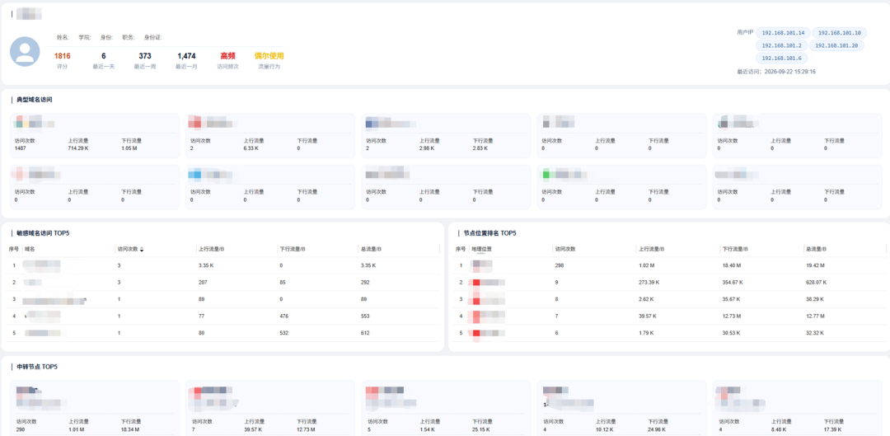The image size is (890, 436).
Task: Click 2.98 K upstream traffic value
Action: click(428, 148)
